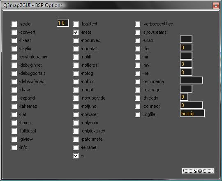The image size is (222, 181).
Task: Enable -nosubdivide checkbox
Action: coord(76,98)
